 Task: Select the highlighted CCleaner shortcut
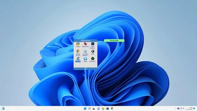click(78, 59)
